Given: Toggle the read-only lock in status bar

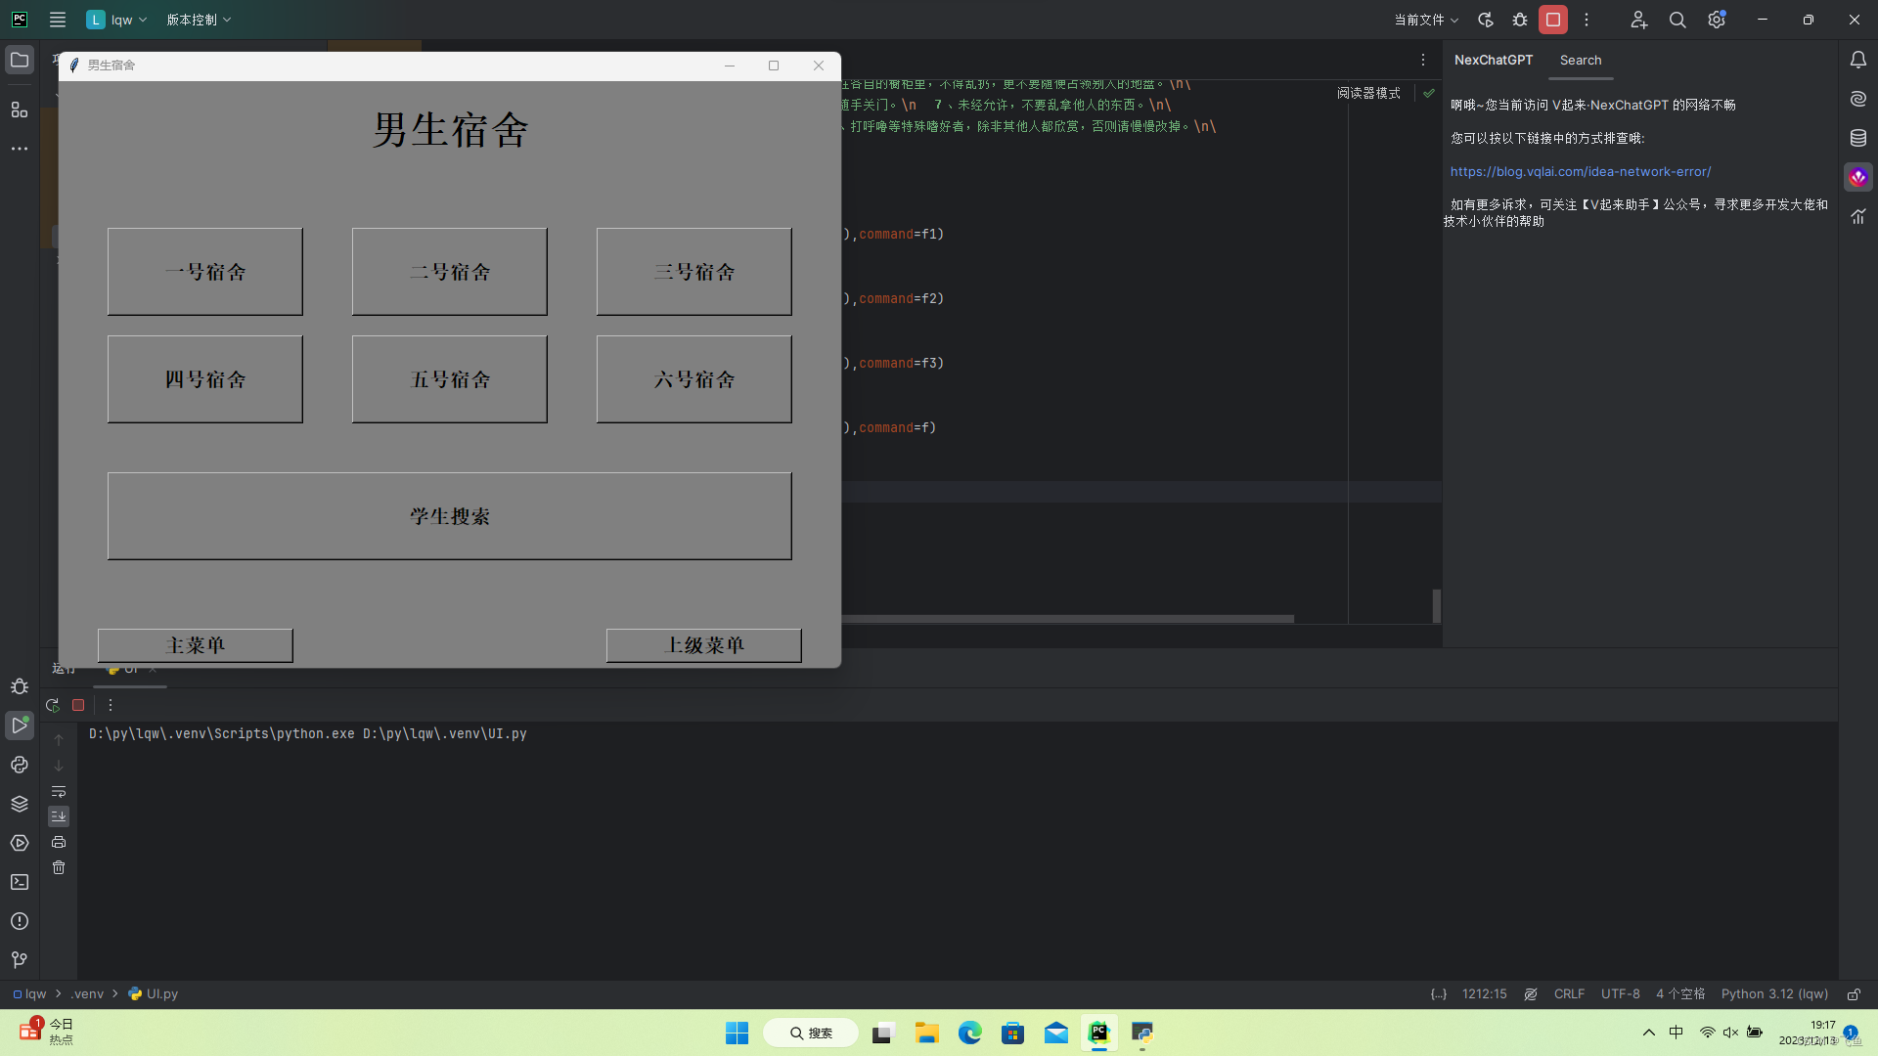Looking at the screenshot, I should point(1854,993).
